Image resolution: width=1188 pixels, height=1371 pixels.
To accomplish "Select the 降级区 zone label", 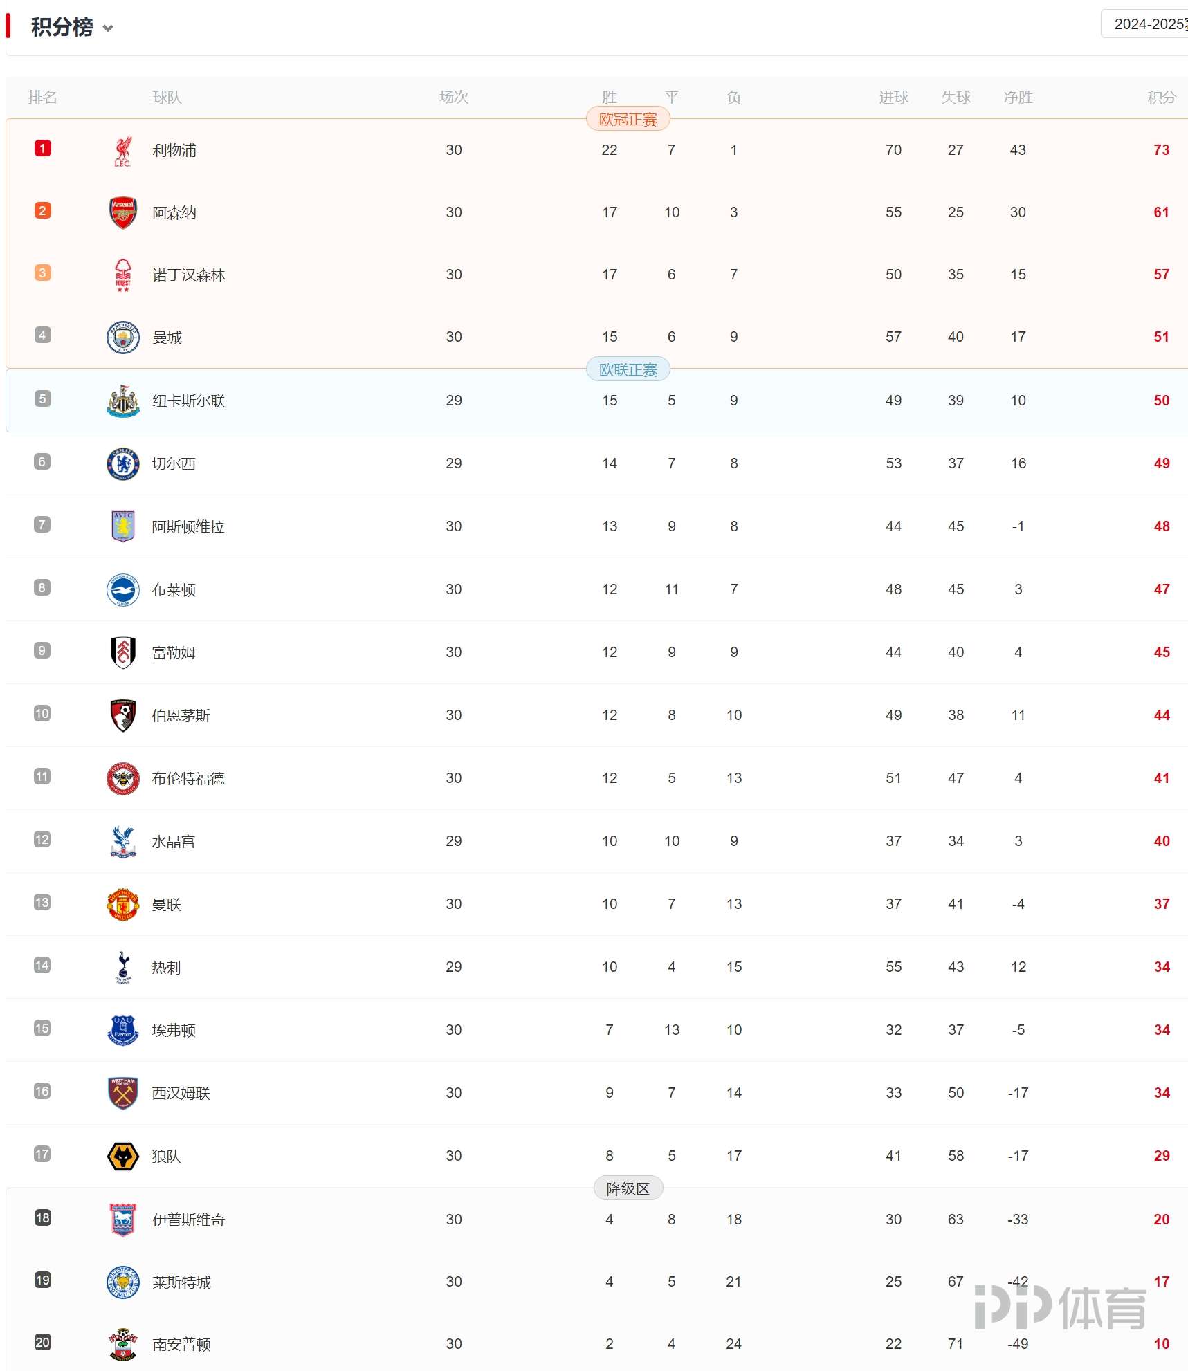I will 628,1188.
